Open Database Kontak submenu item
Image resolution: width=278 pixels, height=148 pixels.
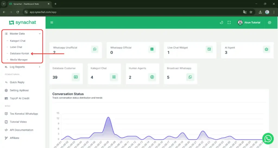(x=20, y=53)
